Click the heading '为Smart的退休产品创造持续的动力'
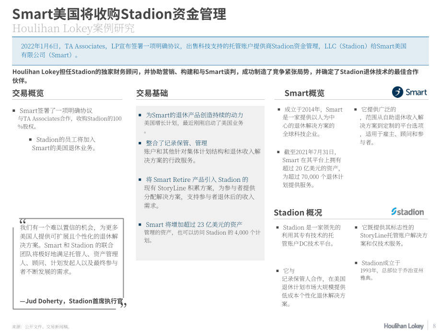Screen dimensions: 441x331 (194, 115)
